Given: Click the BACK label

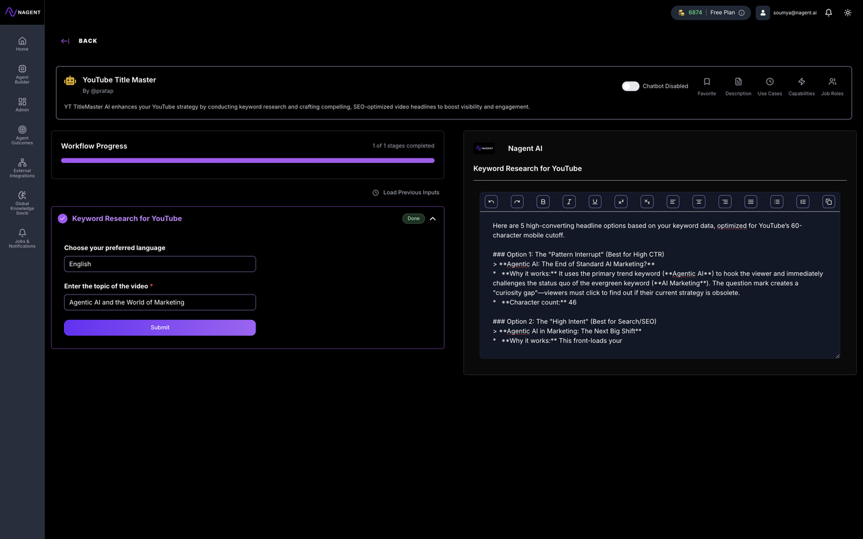Looking at the screenshot, I should (88, 41).
